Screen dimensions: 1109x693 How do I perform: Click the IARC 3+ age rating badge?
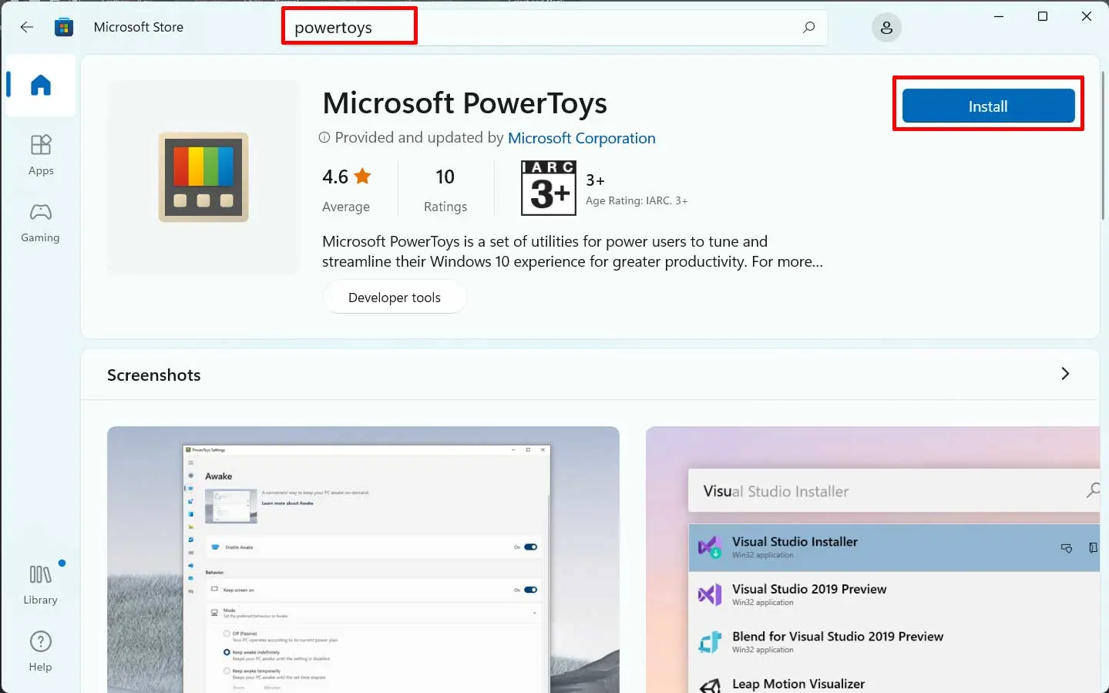(548, 188)
